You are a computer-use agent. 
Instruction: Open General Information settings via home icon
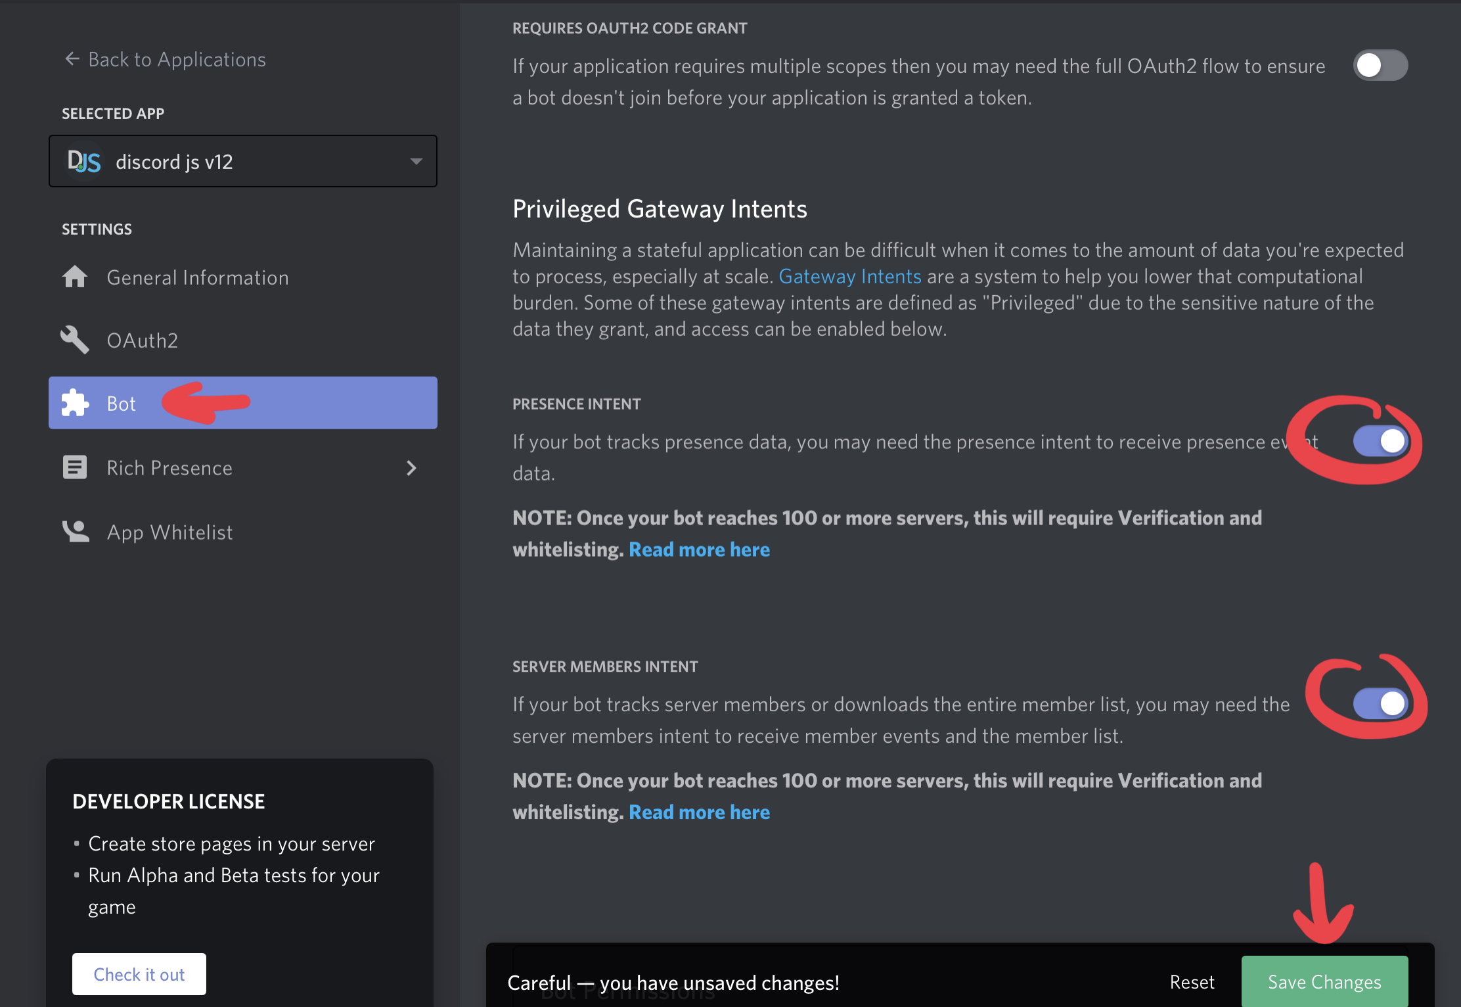[76, 277]
